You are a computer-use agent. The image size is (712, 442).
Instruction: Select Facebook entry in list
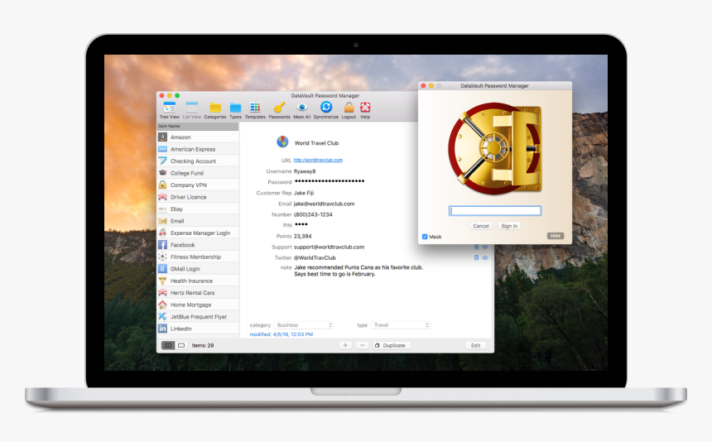198,245
